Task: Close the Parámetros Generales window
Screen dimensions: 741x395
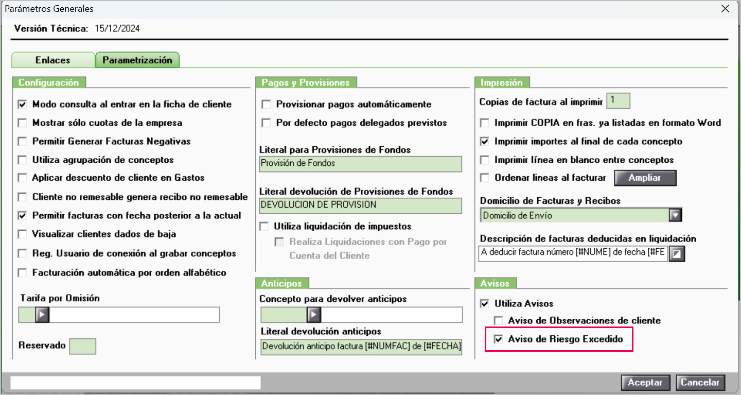Action: [725, 9]
